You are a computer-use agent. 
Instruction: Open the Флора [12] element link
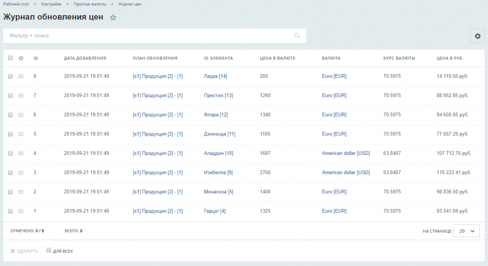click(x=216, y=114)
